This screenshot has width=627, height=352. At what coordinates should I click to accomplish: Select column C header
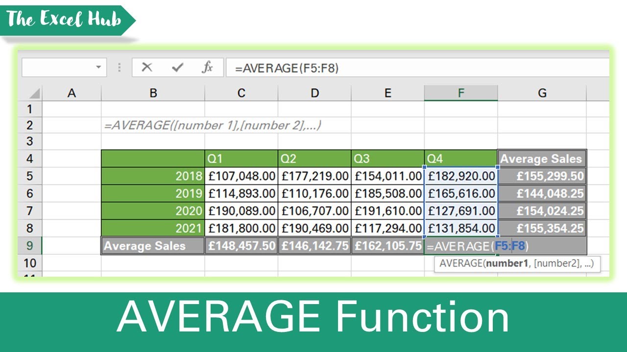[x=241, y=93]
